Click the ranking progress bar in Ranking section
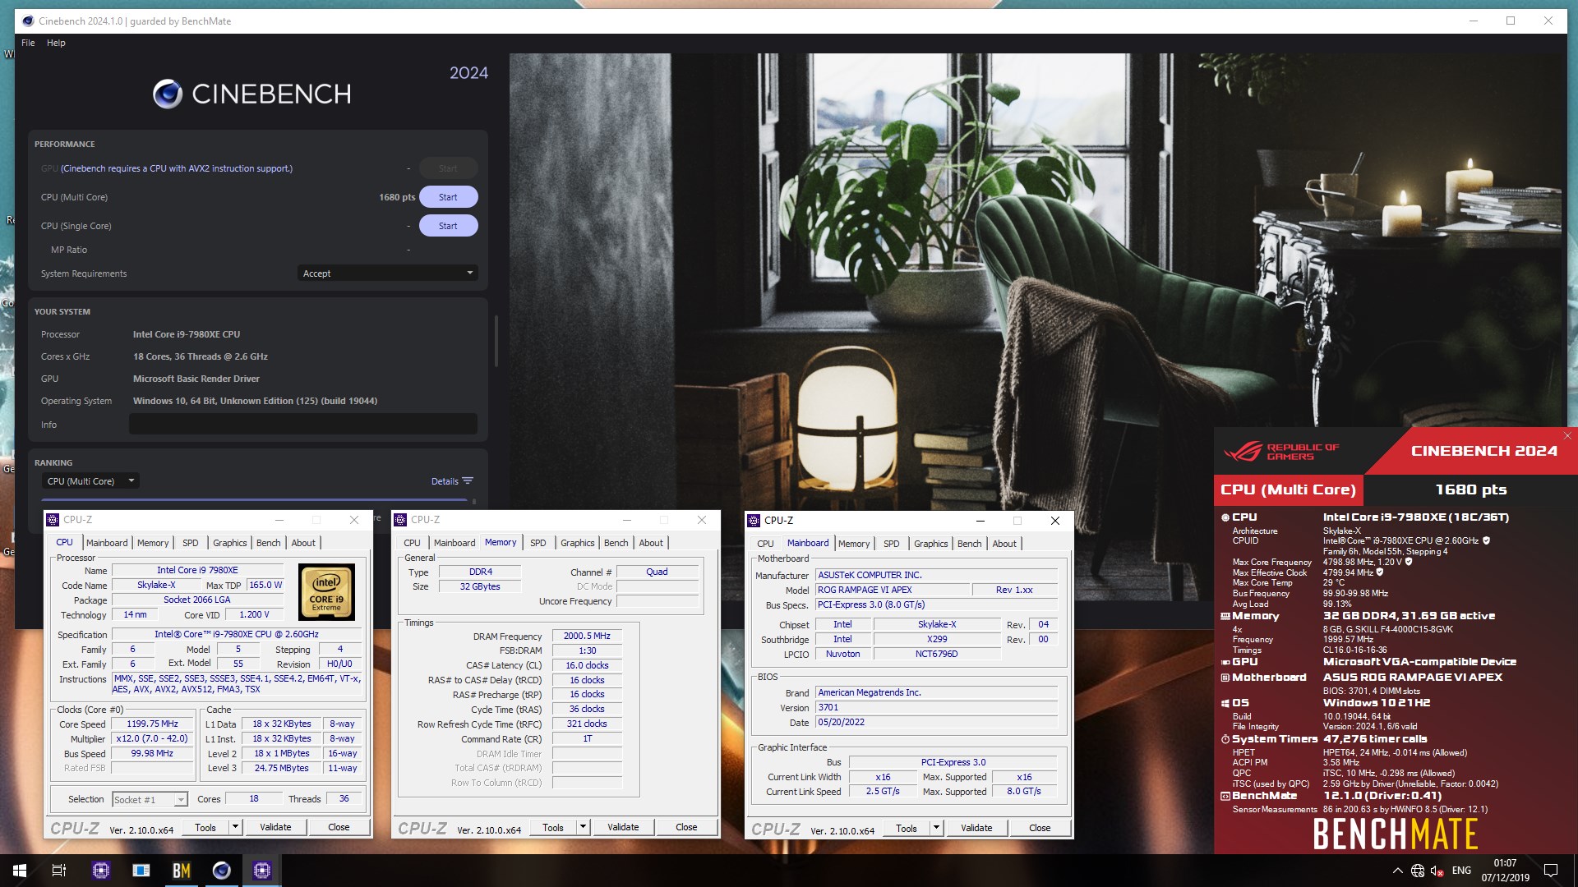 pyautogui.click(x=254, y=499)
